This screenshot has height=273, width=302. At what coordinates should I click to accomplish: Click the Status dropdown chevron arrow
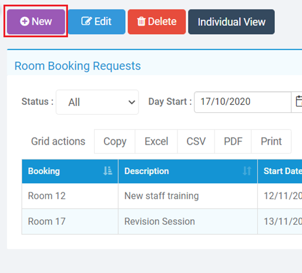pyautogui.click(x=132, y=102)
